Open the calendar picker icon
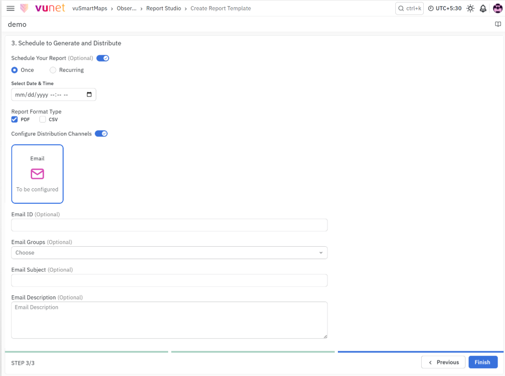Screen dimensions: 505x376 (x=89, y=94)
